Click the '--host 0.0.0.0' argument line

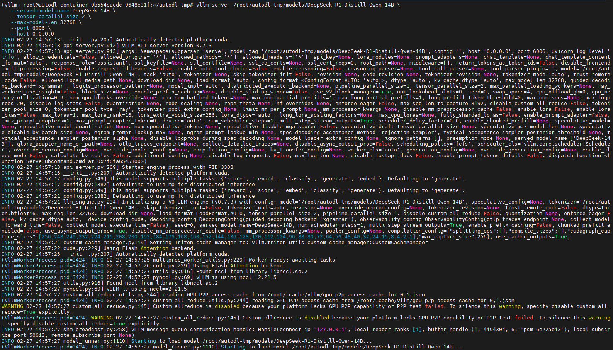click(x=32, y=34)
